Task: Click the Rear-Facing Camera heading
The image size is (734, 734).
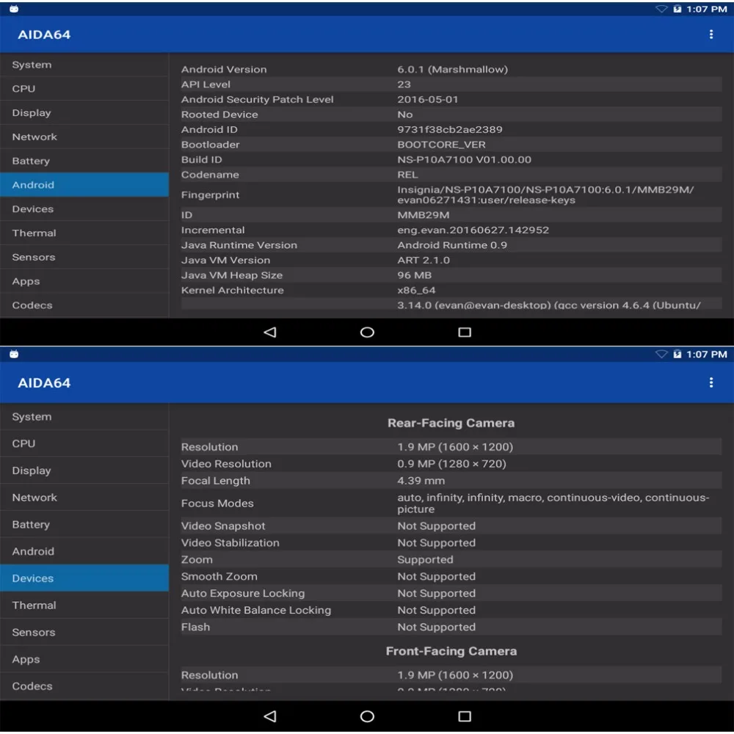Action: (x=451, y=423)
